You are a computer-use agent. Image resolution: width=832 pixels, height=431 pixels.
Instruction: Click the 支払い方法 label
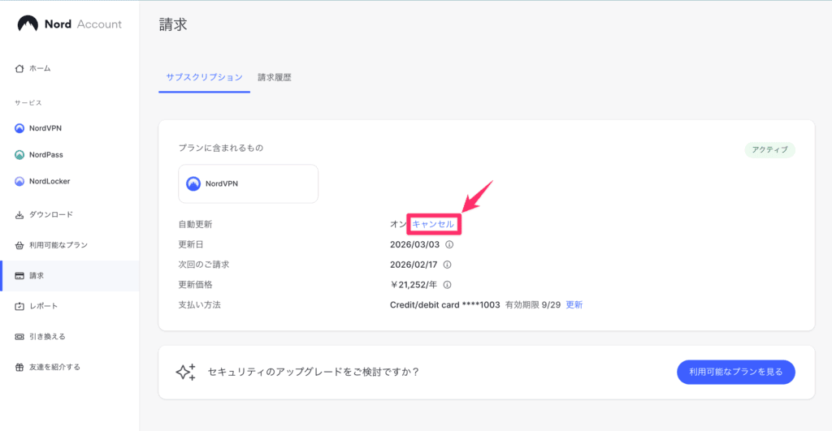point(200,305)
